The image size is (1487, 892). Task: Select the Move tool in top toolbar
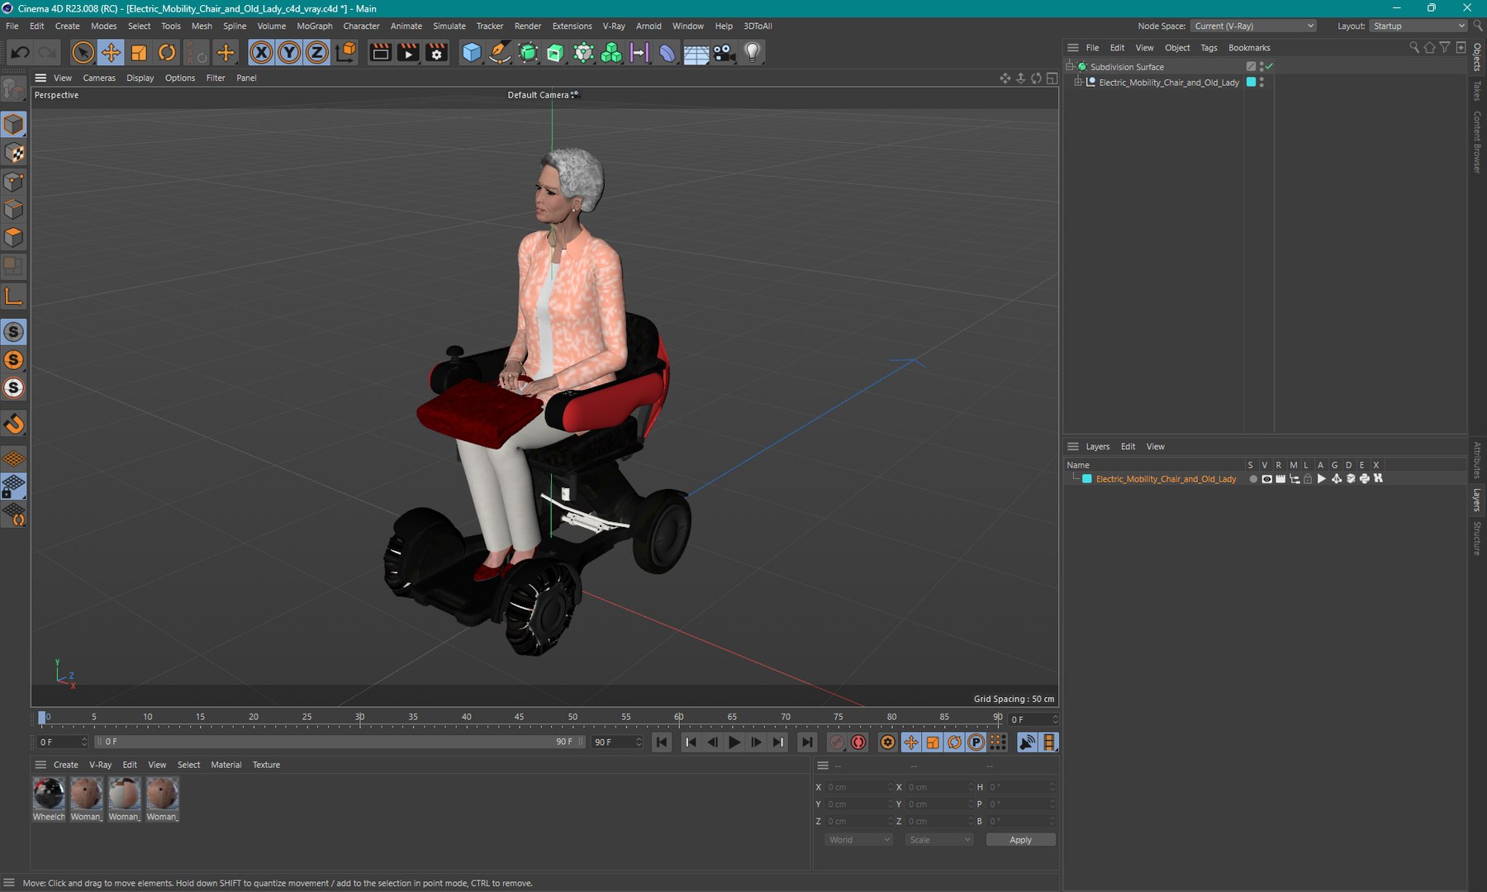111,53
